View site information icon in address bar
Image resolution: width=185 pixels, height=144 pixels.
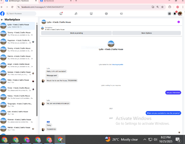(18, 7)
